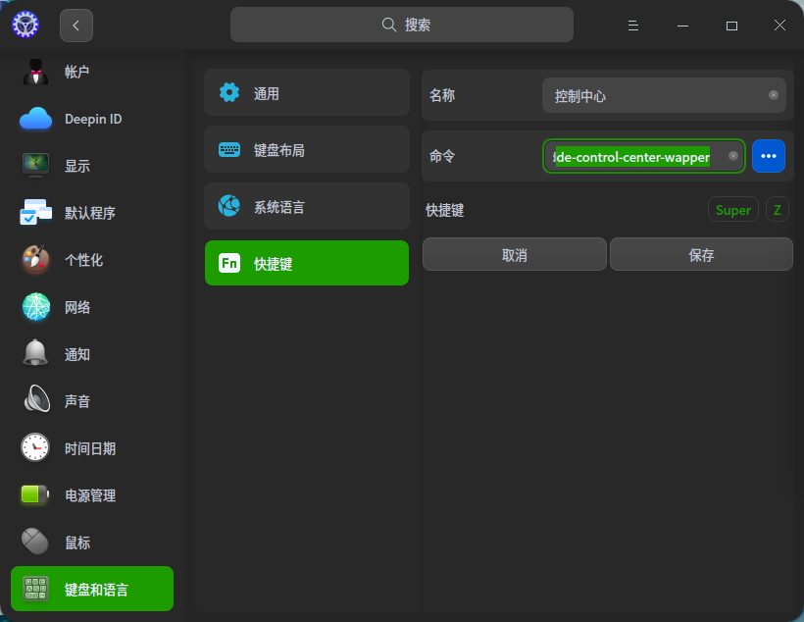
Task: Click the 系统语言 globe icon
Action: [x=229, y=206]
